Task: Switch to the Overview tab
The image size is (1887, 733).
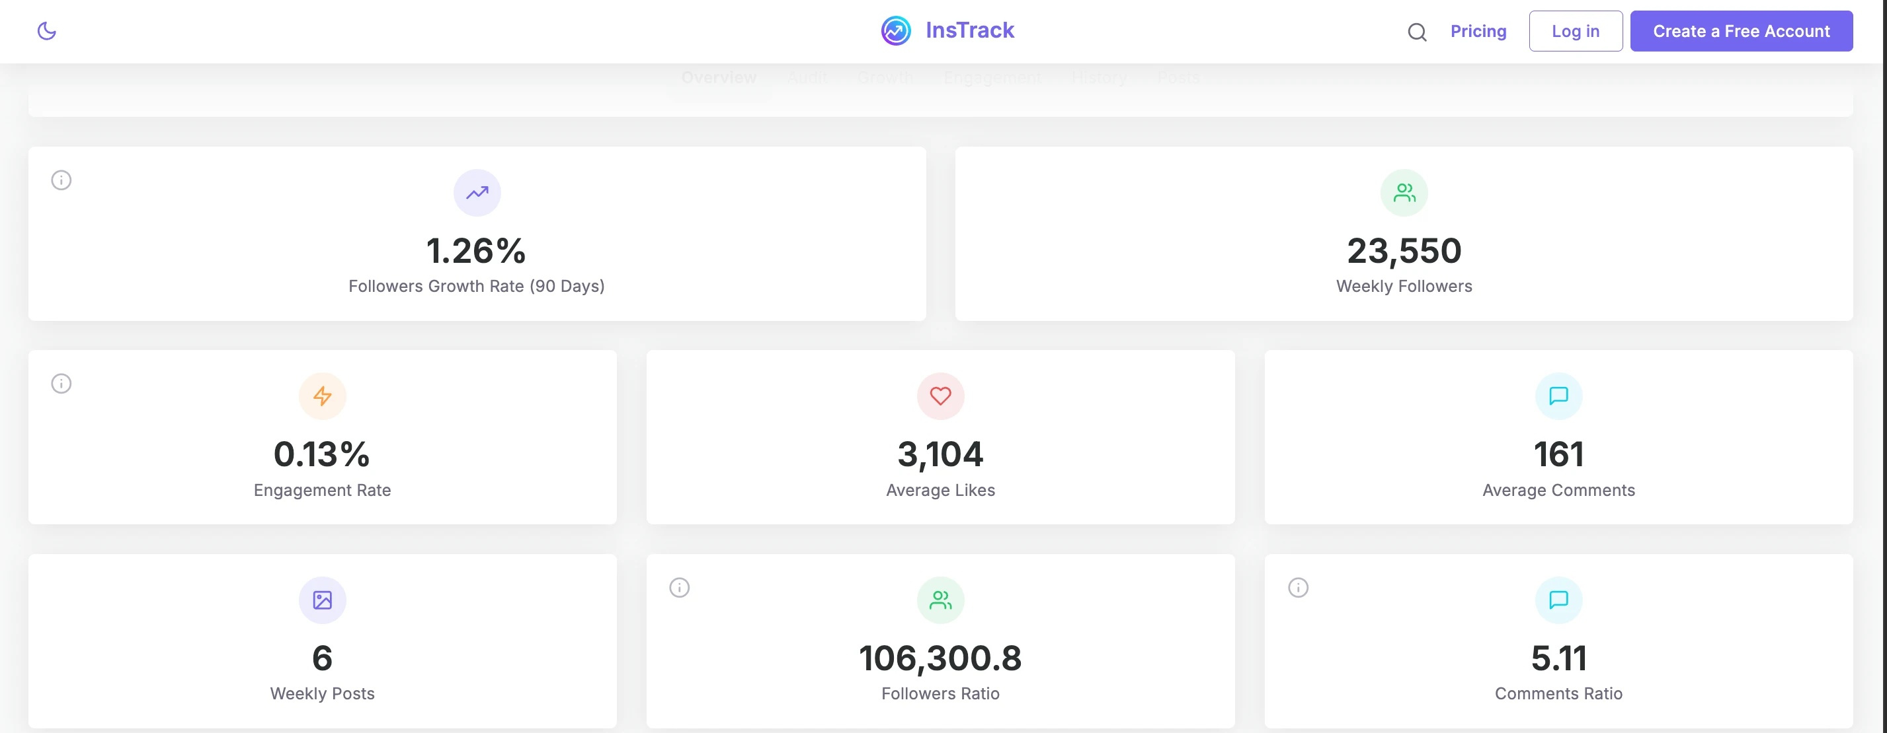Action: point(719,77)
